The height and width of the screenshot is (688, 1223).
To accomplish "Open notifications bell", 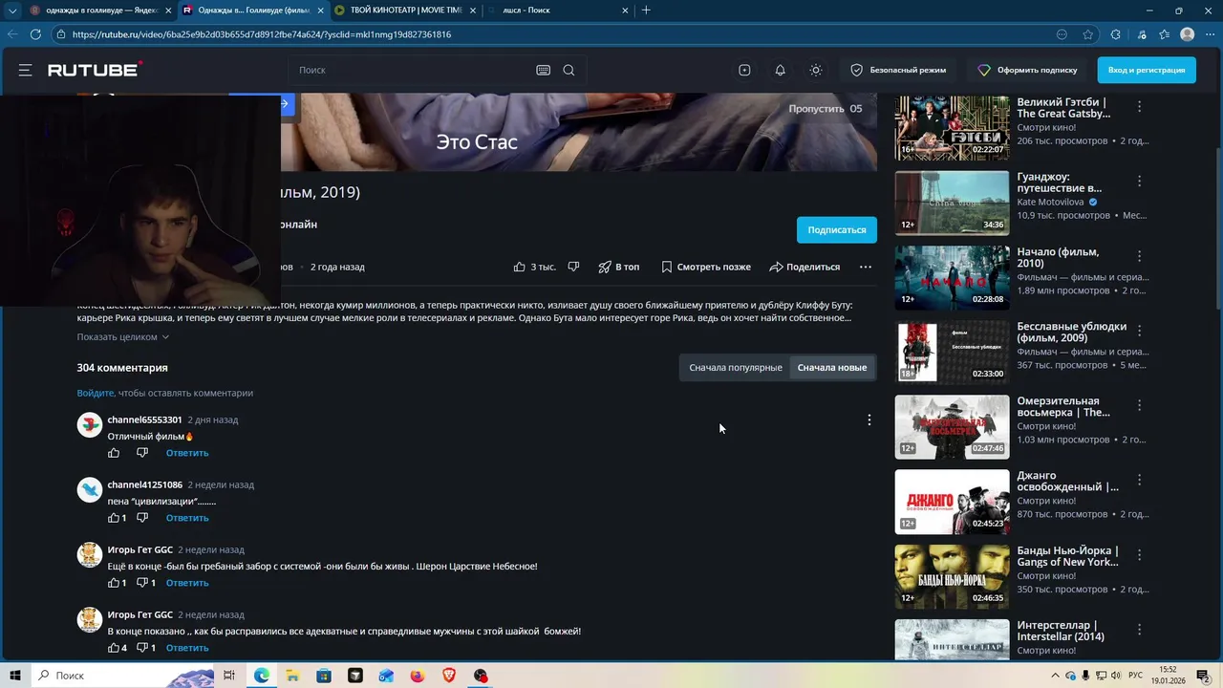I will coord(780,70).
